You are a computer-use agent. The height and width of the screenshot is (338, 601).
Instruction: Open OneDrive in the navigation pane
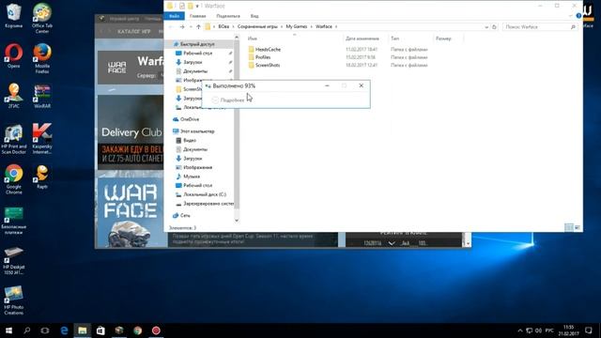pos(190,119)
